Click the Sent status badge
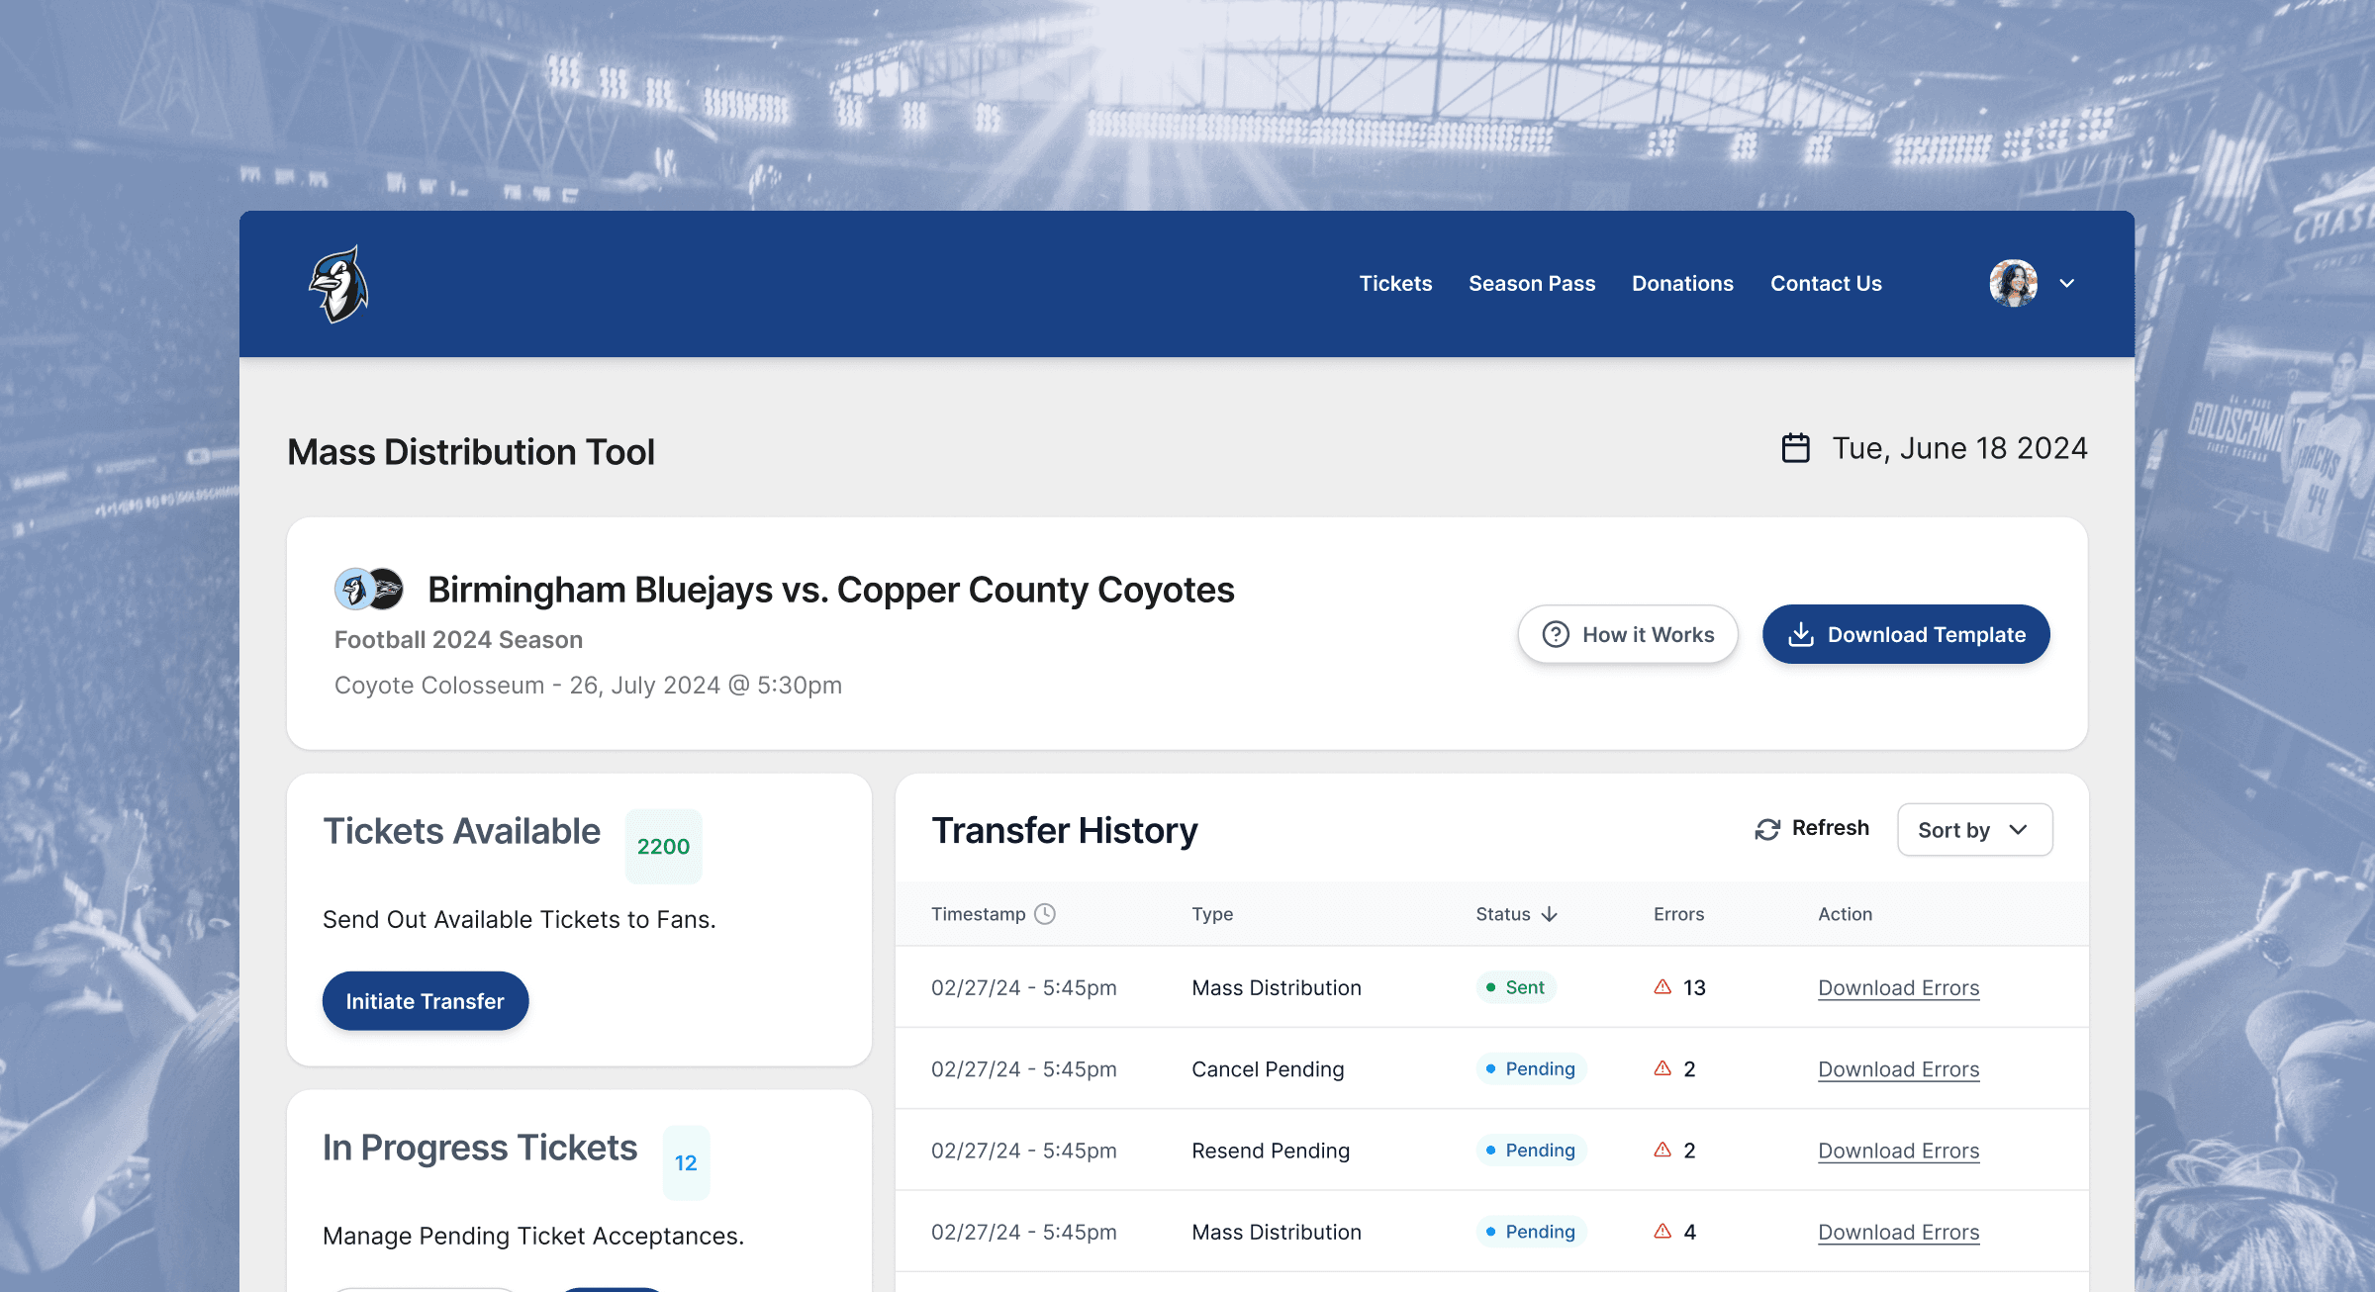 [1516, 987]
